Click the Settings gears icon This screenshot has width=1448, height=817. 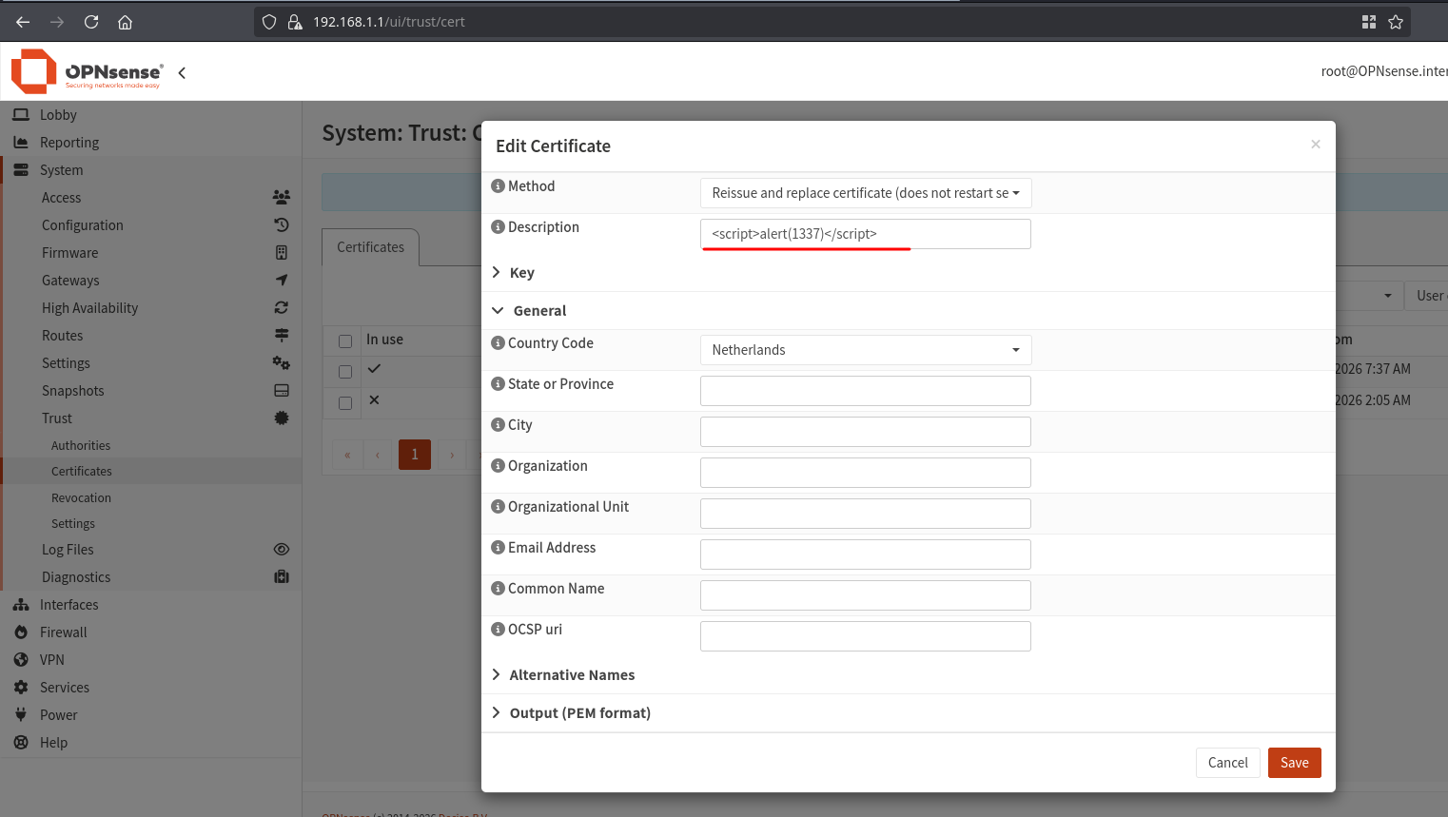pyautogui.click(x=282, y=362)
